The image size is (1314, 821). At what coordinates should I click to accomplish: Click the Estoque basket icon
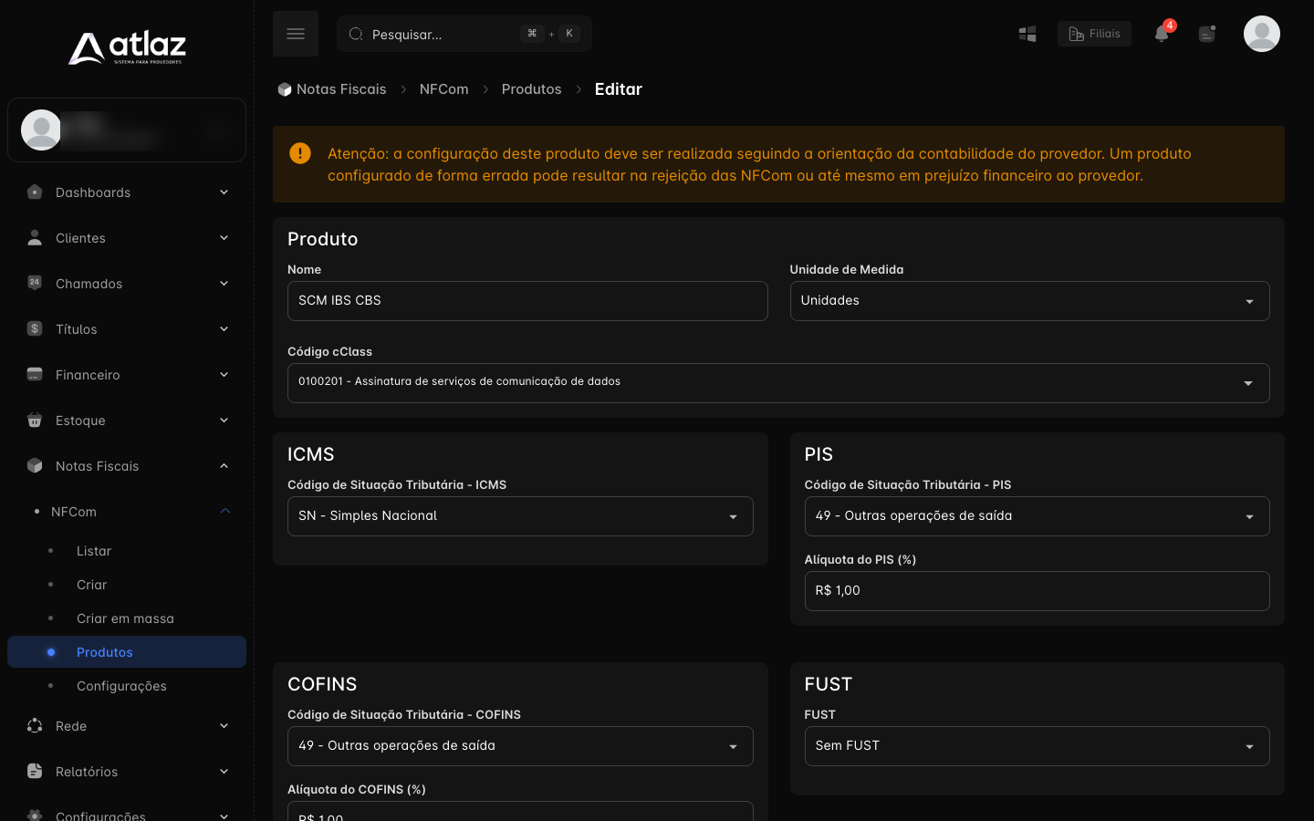(35, 420)
